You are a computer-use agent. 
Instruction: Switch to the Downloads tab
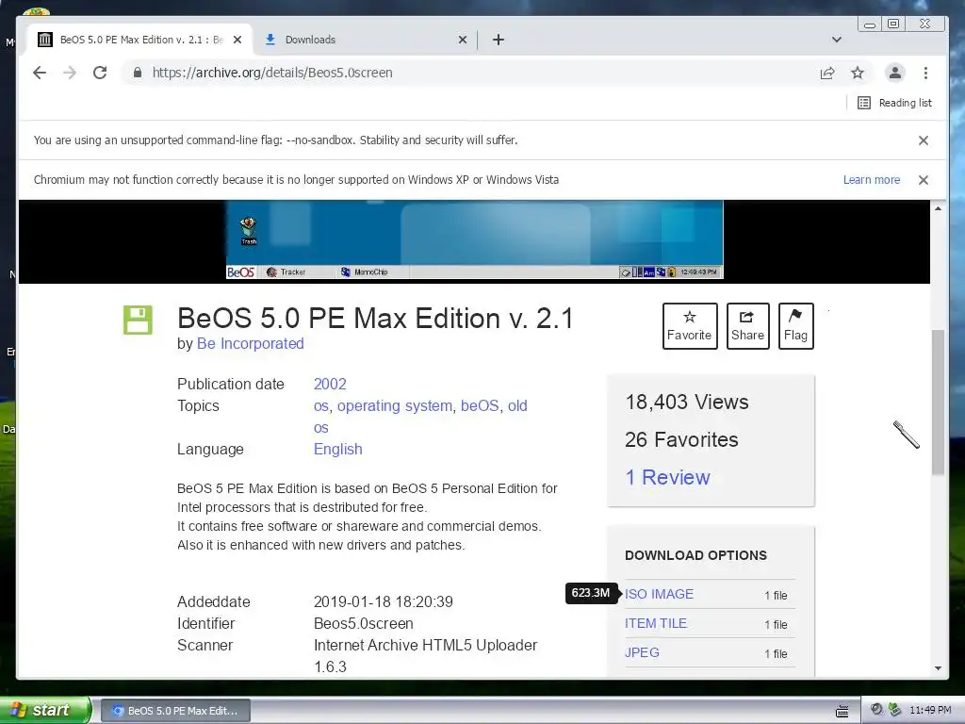(365, 40)
